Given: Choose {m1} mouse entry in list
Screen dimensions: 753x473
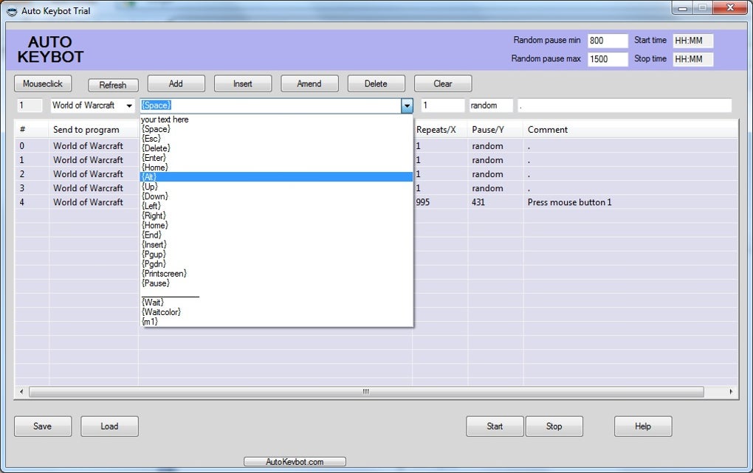Looking at the screenshot, I should pyautogui.click(x=277, y=321).
